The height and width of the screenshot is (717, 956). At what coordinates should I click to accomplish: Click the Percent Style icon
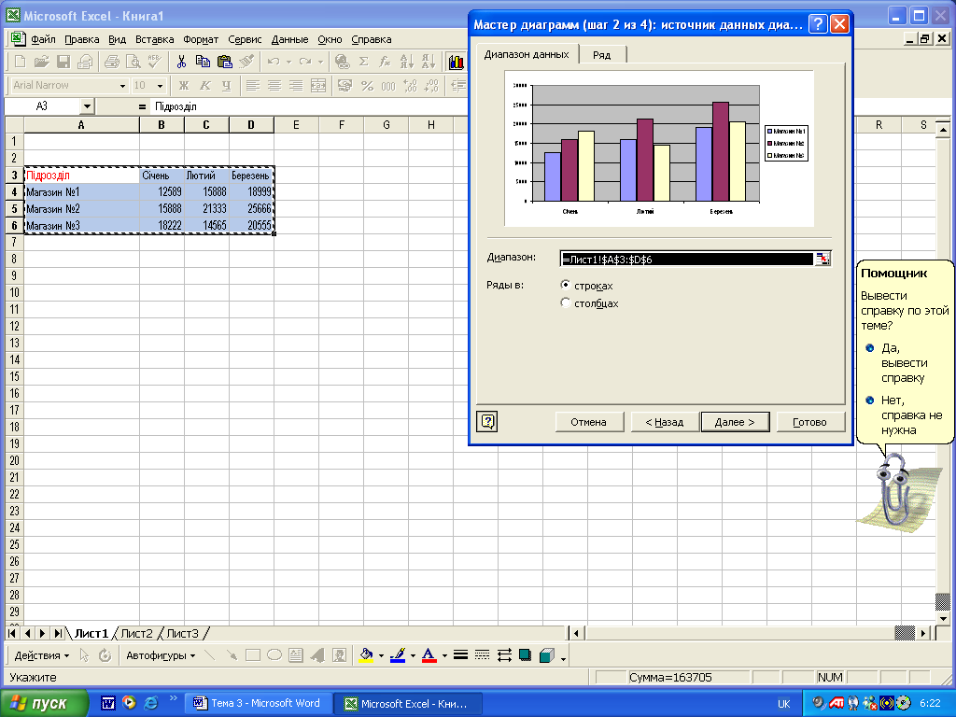(x=367, y=86)
